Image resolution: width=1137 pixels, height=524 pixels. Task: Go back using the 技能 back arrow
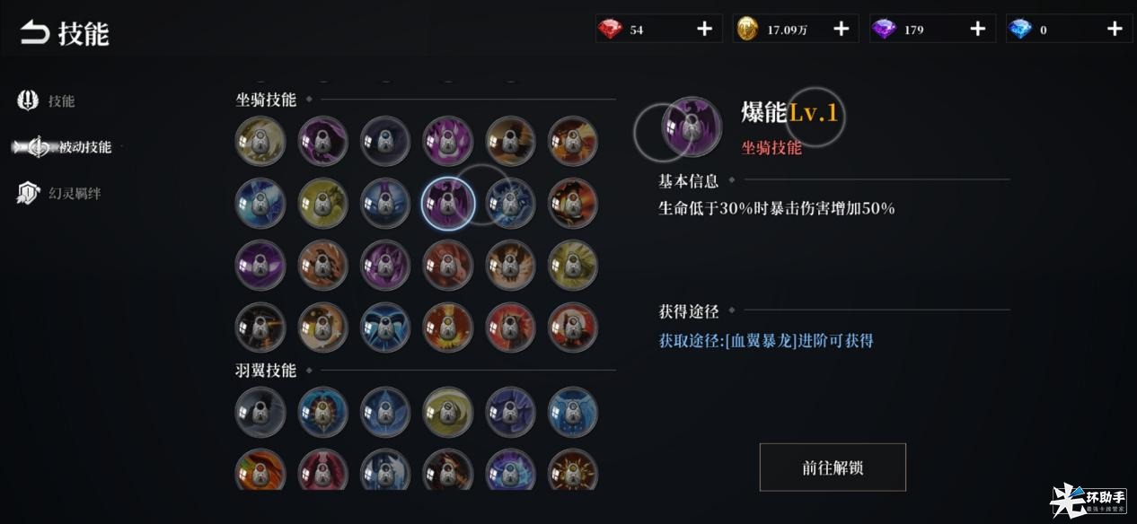[35, 34]
